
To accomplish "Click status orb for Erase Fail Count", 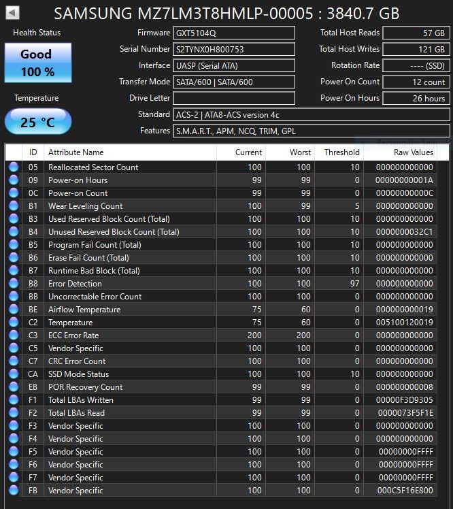I will click(14, 257).
